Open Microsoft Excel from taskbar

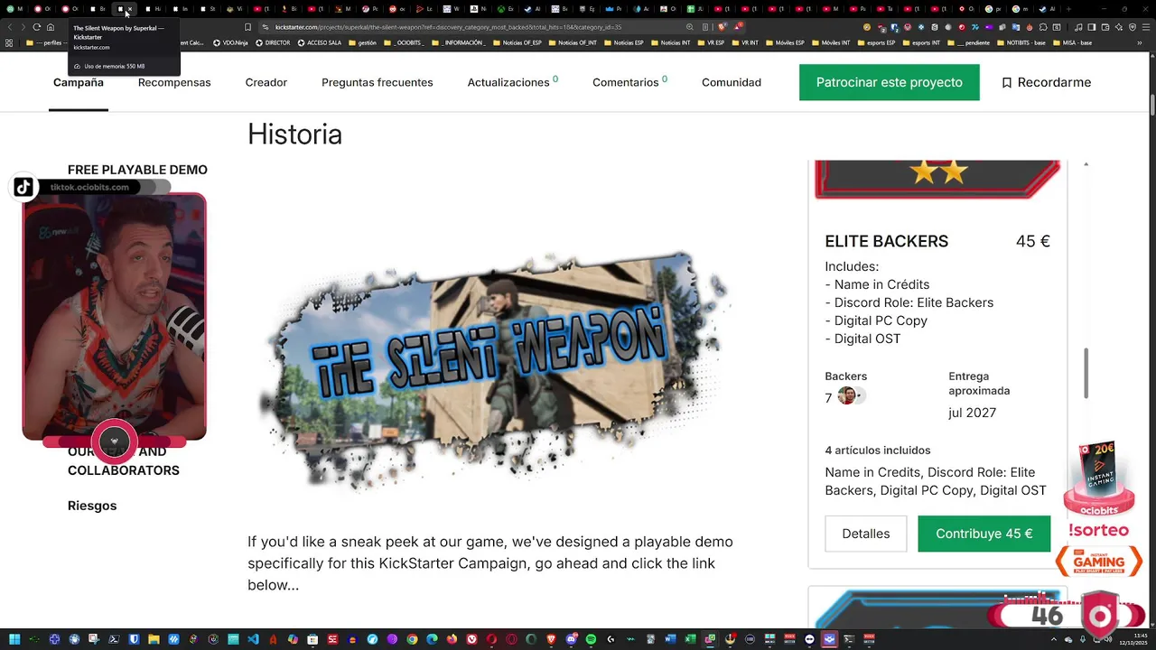(x=690, y=639)
